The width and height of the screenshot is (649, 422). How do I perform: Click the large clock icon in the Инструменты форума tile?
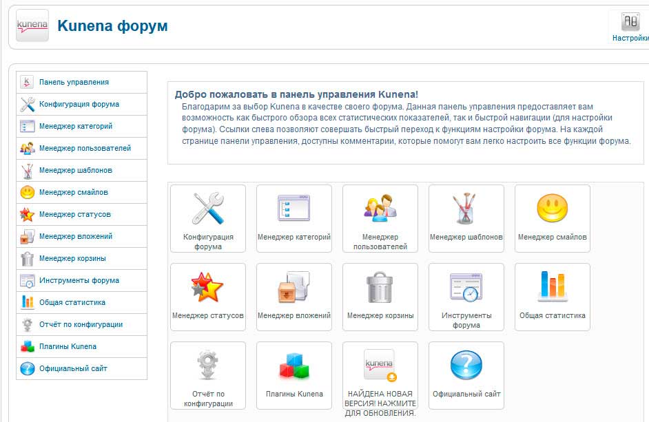(x=466, y=286)
